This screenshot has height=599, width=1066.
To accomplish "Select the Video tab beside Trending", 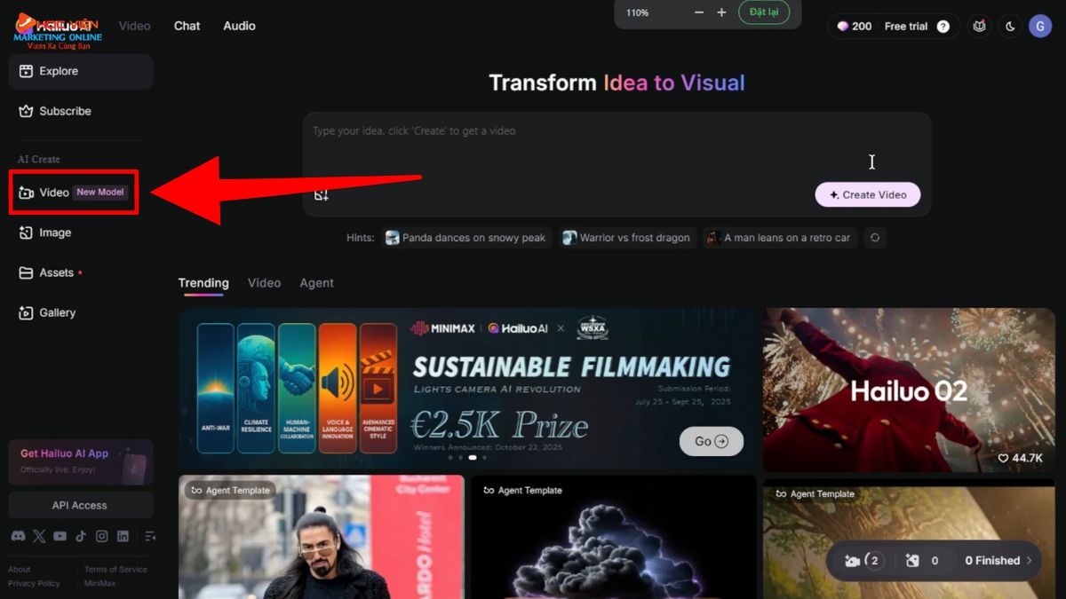I will tap(264, 283).
